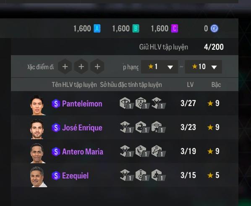
Task: Open the minimum star rank dropdown
Action: (159, 67)
